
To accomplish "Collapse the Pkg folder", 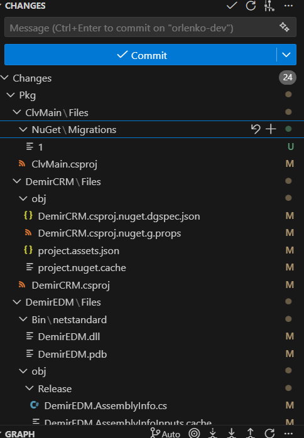I will [11, 95].
